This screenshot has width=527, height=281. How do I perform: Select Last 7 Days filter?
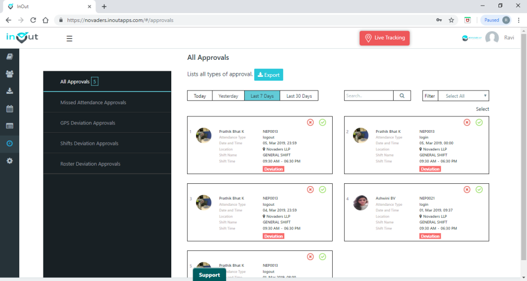click(262, 96)
